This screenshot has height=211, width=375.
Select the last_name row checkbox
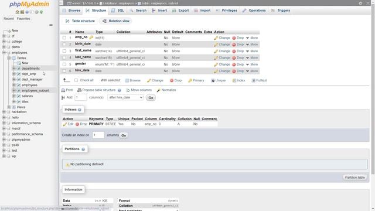point(64,57)
